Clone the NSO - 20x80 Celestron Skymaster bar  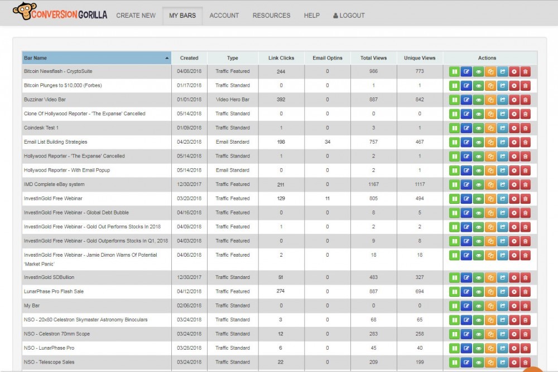(490, 320)
